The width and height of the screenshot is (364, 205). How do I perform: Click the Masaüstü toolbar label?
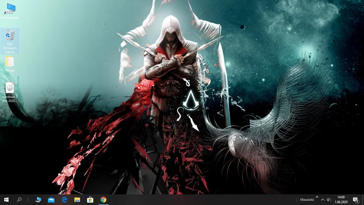pos(307,200)
